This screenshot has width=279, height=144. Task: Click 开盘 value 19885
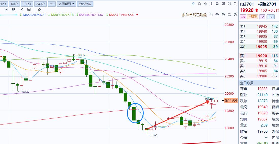coord(262,89)
